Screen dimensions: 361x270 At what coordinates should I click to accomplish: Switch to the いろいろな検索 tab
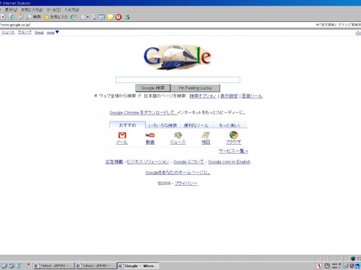162,125
